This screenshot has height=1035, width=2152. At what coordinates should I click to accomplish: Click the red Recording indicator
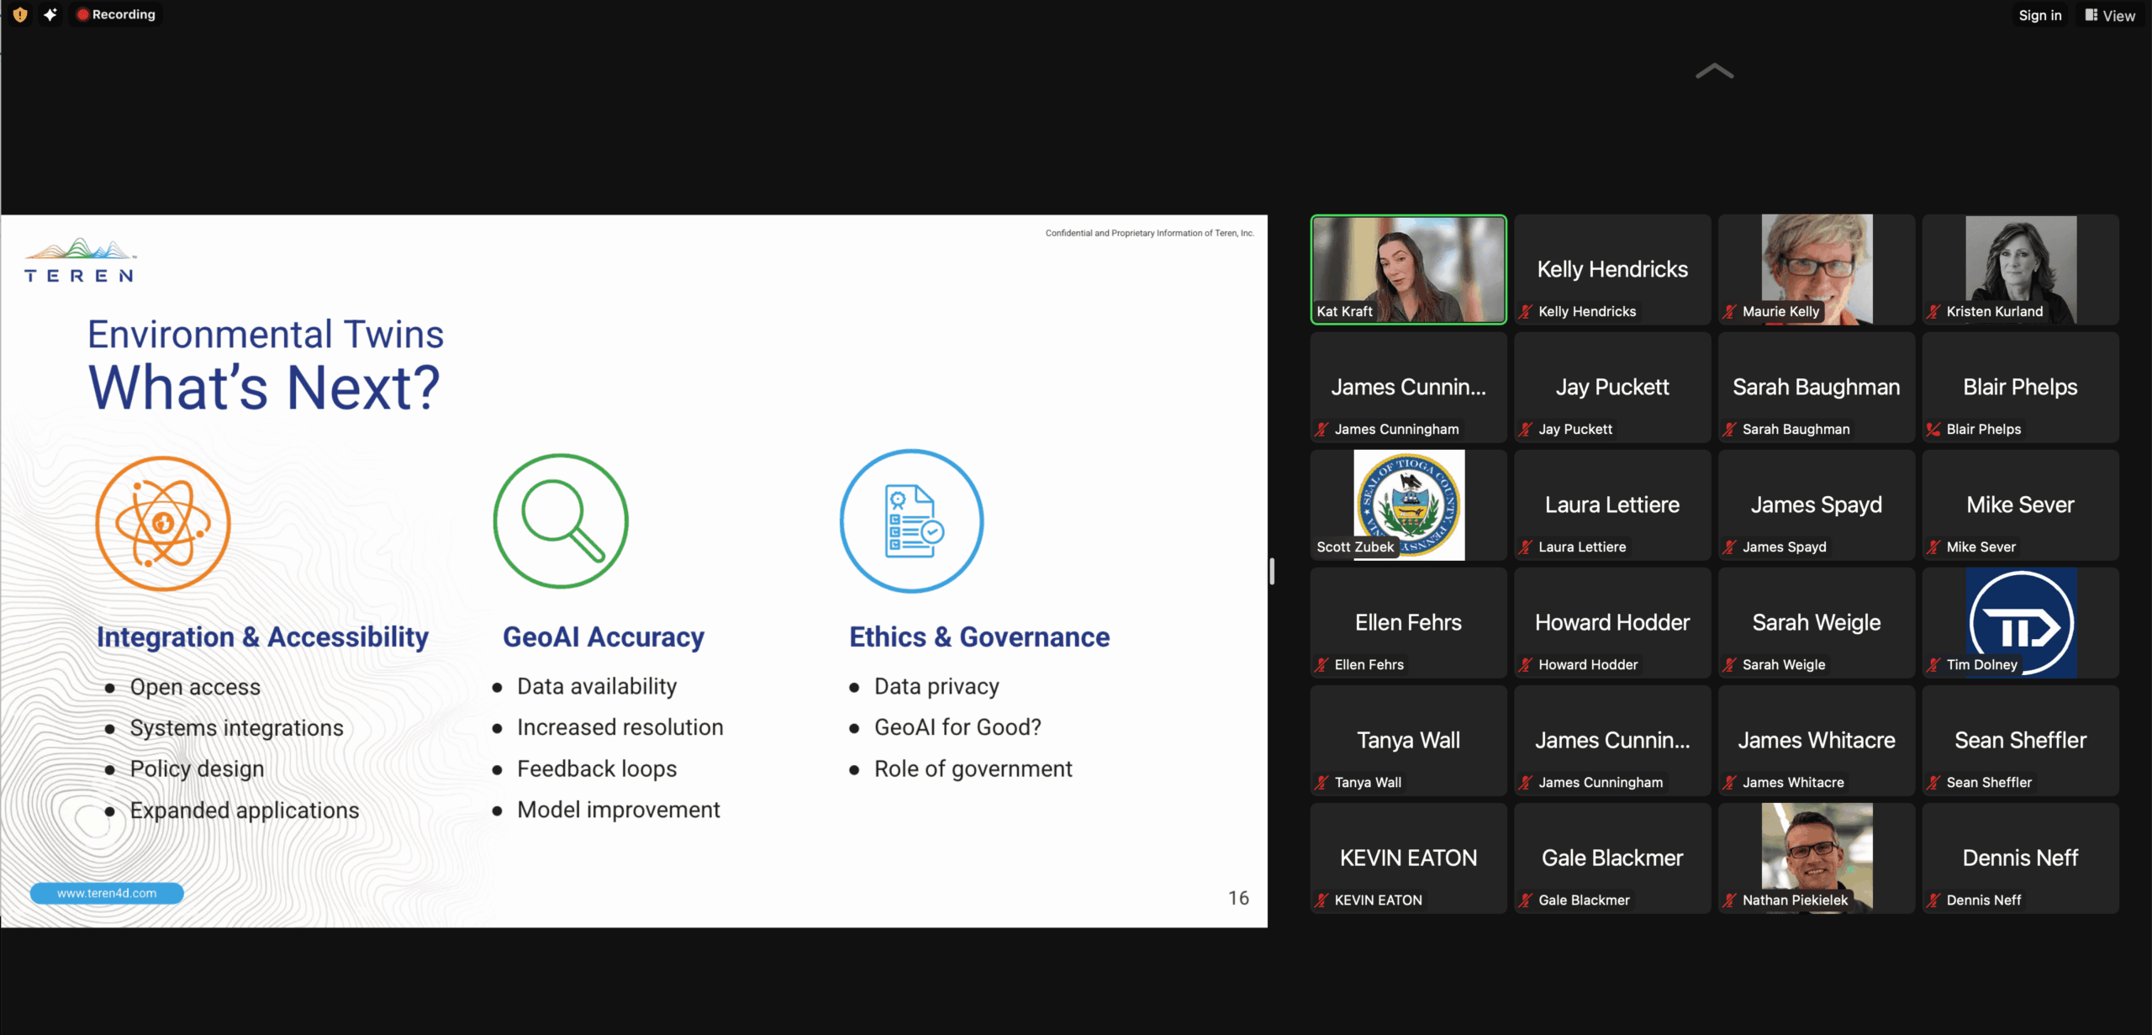[116, 14]
